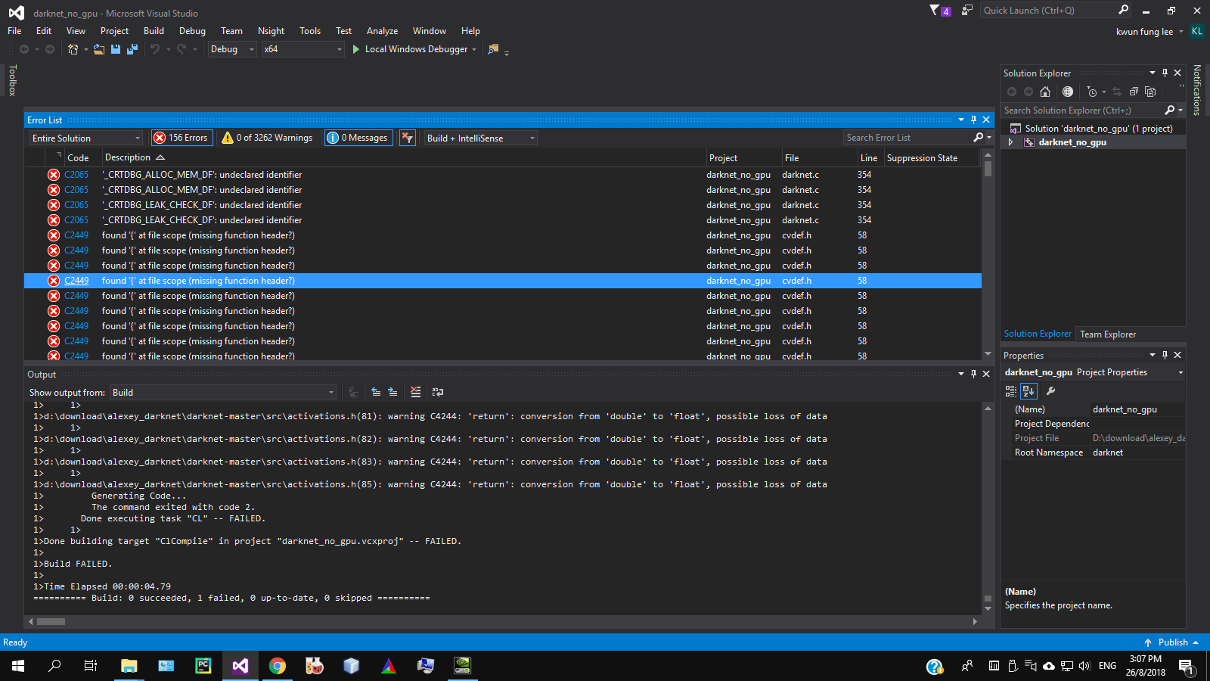The height and width of the screenshot is (681, 1210).
Task: Click the Undo toolbar icon
Action: [155, 49]
